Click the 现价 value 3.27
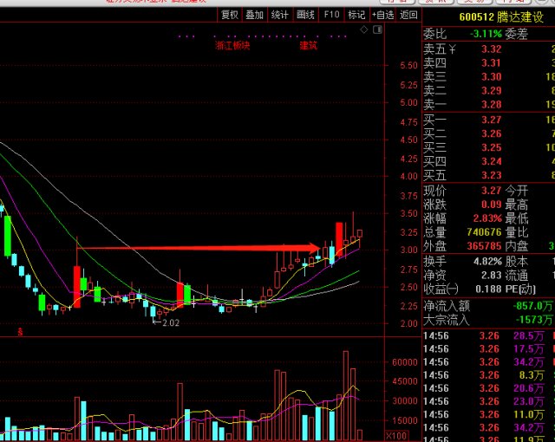This screenshot has width=555, height=442. pyautogui.click(x=492, y=191)
